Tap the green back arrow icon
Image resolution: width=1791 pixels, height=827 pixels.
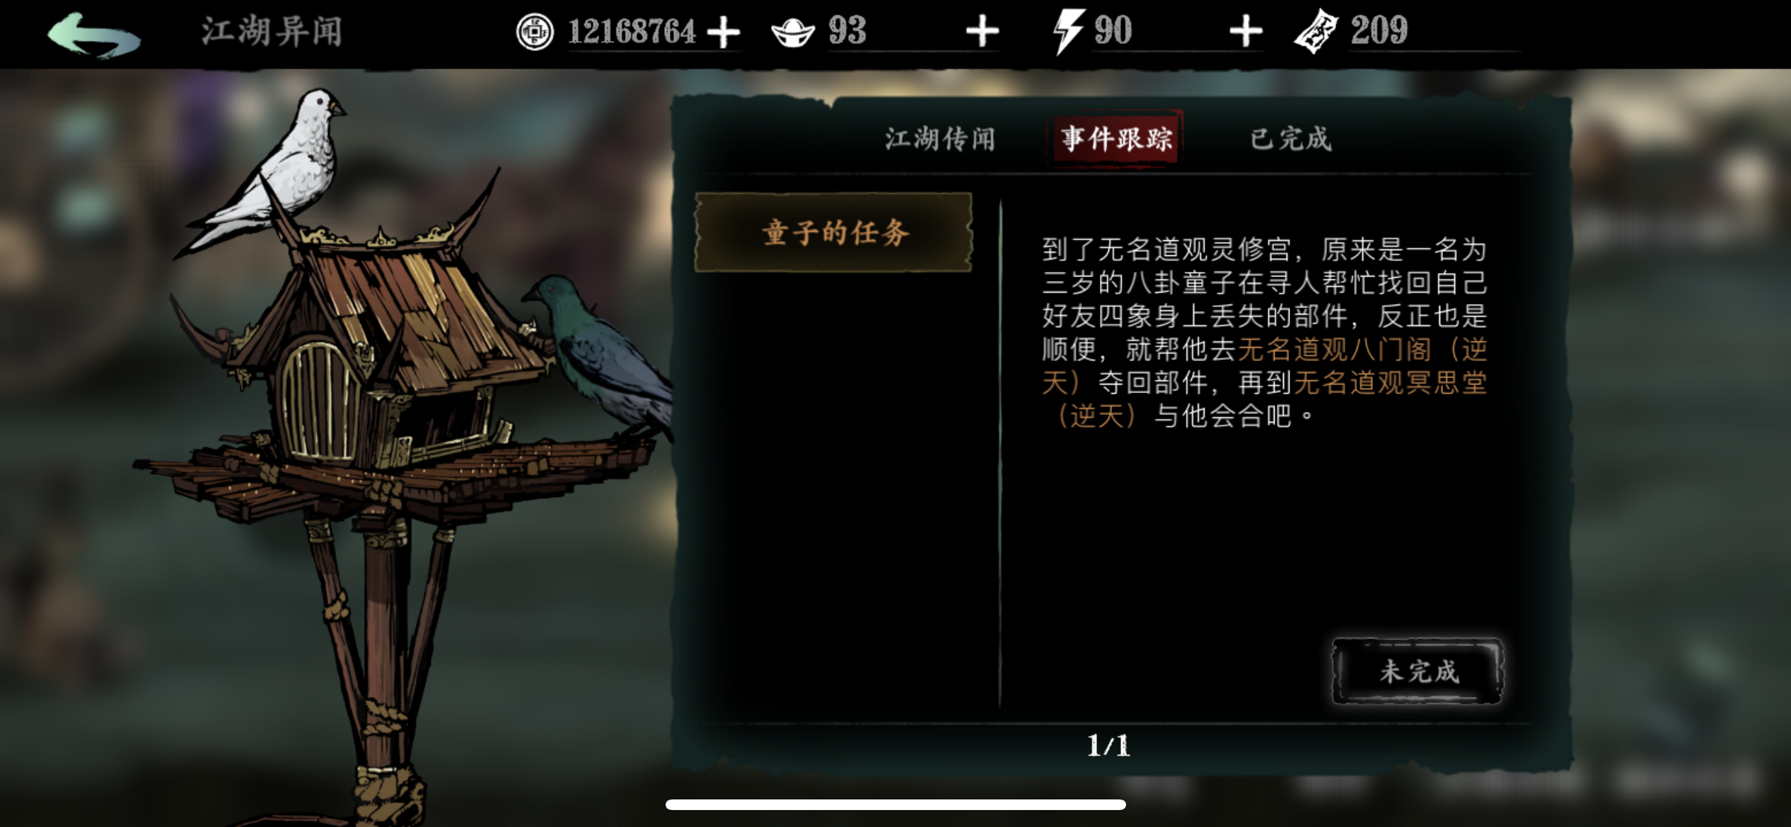(x=94, y=34)
